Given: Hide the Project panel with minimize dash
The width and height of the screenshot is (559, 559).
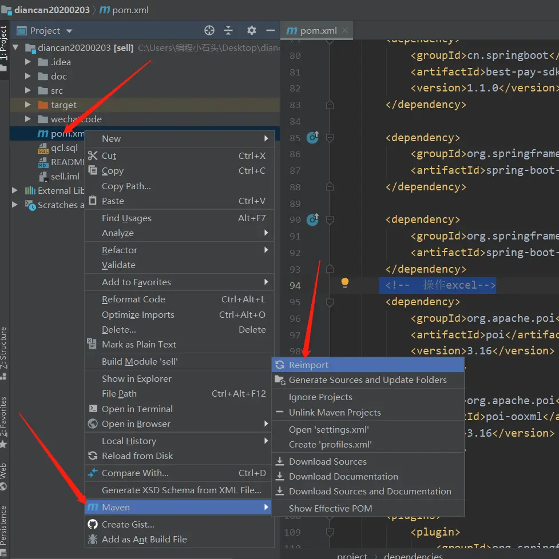Looking at the screenshot, I should click(271, 31).
